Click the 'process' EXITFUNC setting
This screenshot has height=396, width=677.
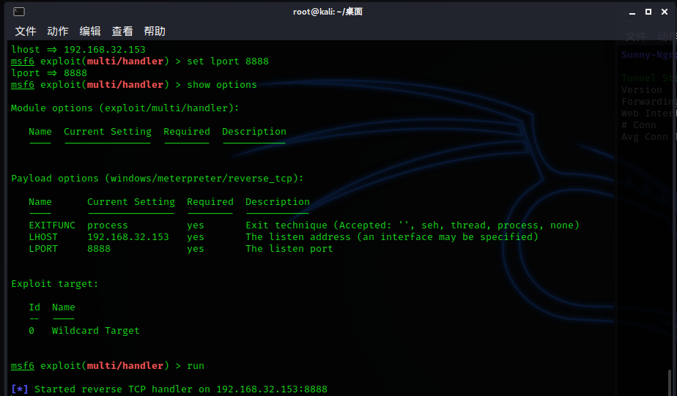(108, 225)
